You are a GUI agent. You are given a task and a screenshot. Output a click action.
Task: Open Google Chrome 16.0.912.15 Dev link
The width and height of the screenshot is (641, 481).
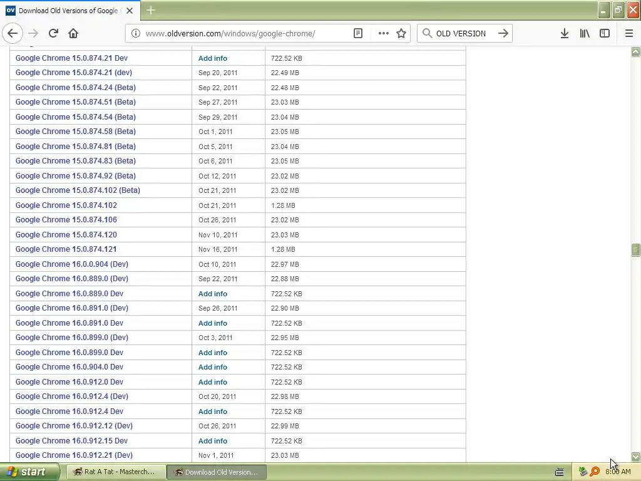[71, 441]
